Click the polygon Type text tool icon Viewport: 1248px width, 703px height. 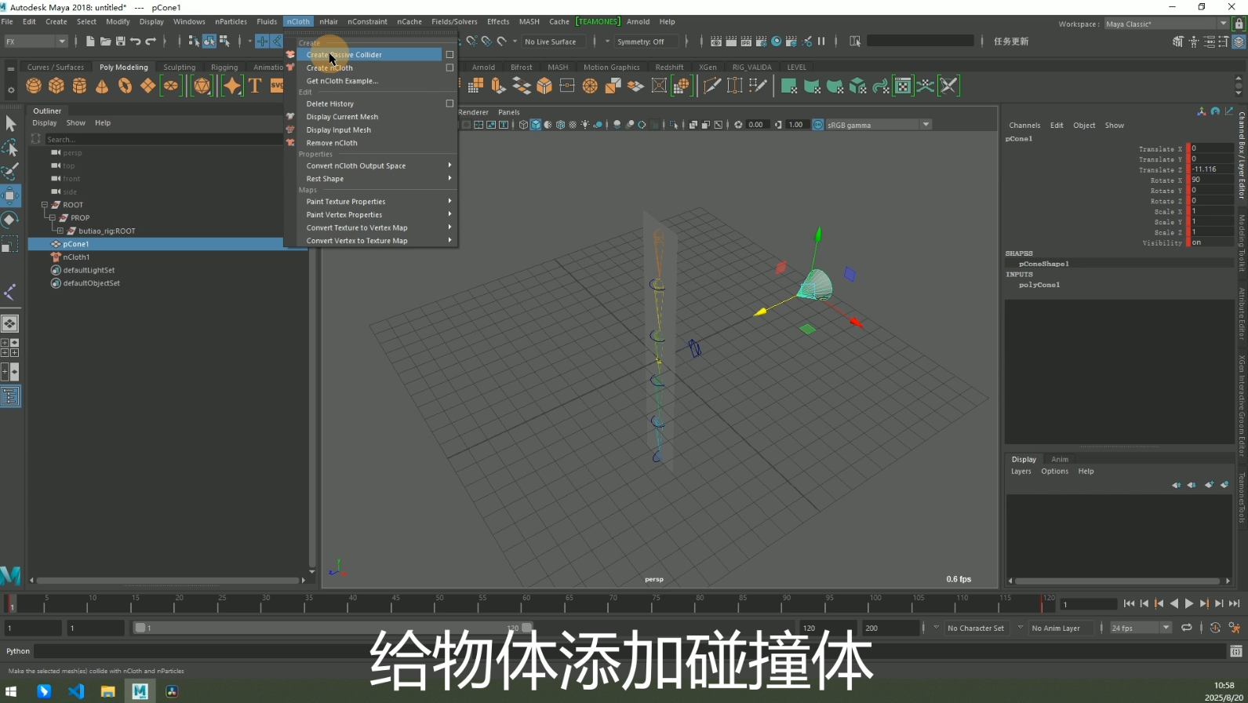click(x=255, y=86)
